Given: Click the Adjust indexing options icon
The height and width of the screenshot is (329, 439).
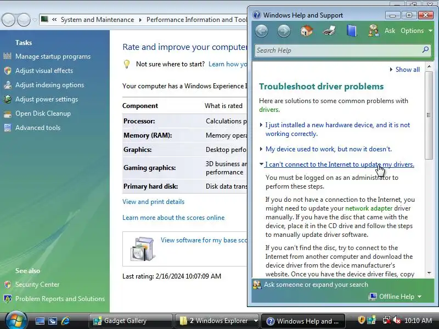Looking at the screenshot, I should 8,85.
